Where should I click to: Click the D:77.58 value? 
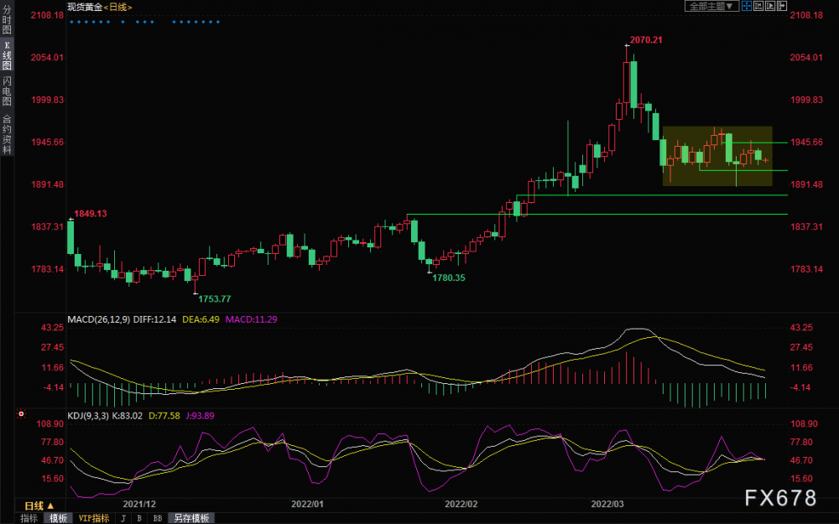pos(164,416)
